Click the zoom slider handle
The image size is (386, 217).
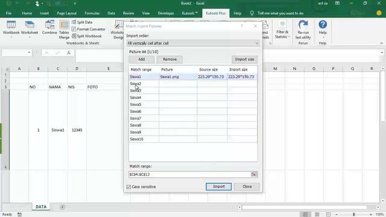[x=354, y=215]
